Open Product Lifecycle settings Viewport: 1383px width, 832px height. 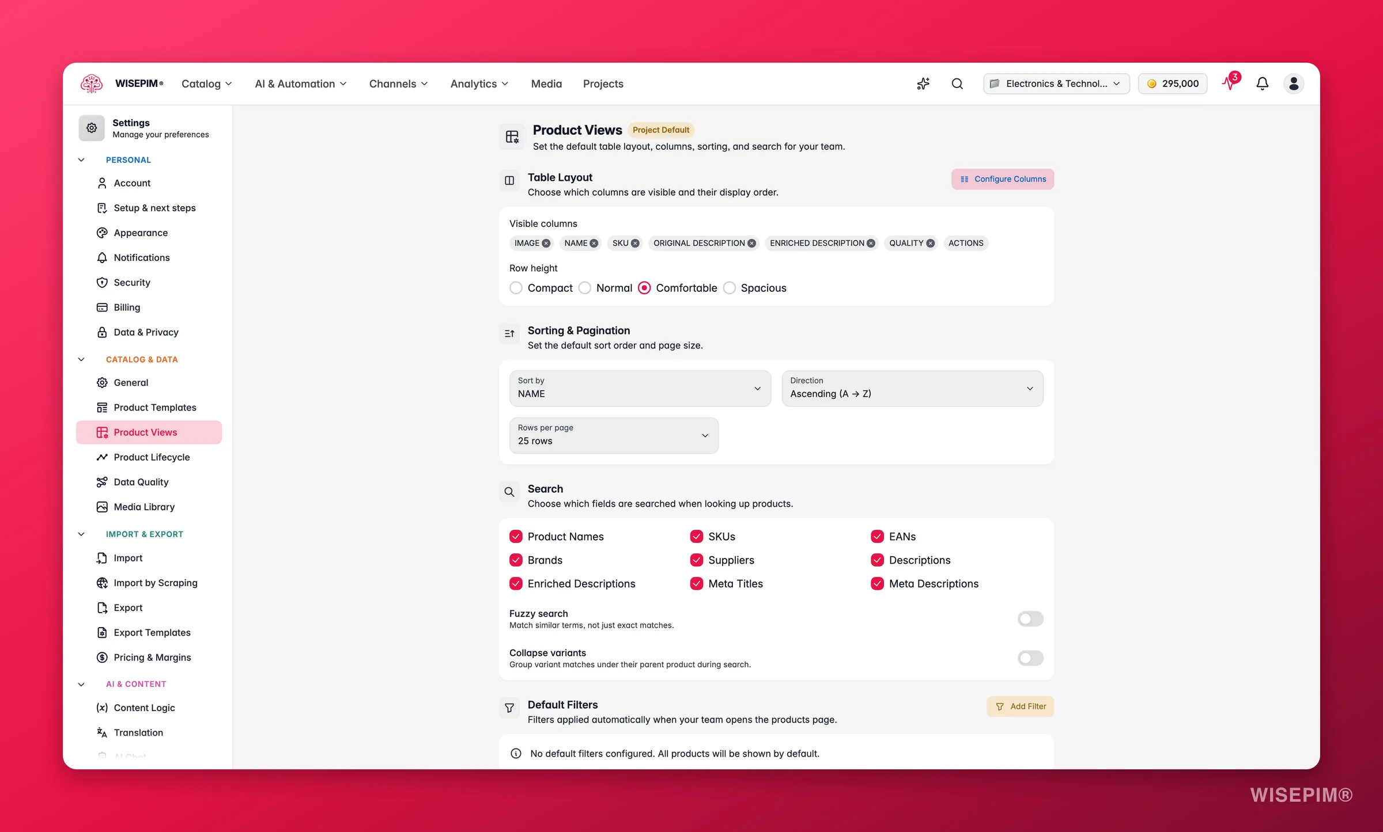pos(149,457)
